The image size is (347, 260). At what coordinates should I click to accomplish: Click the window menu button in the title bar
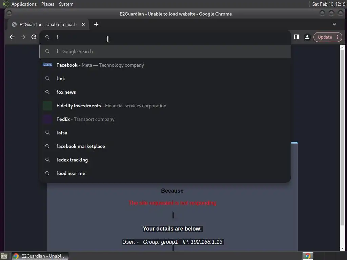click(9, 14)
